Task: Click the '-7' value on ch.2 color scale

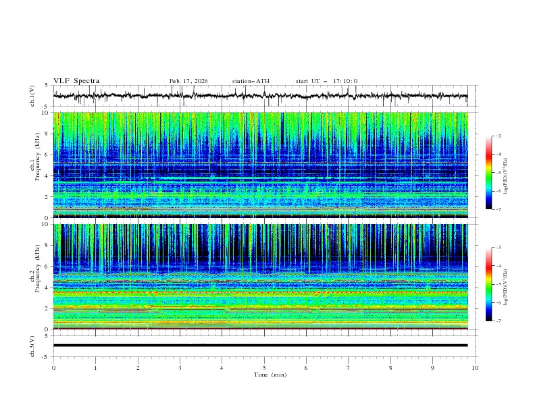Action: [499, 321]
